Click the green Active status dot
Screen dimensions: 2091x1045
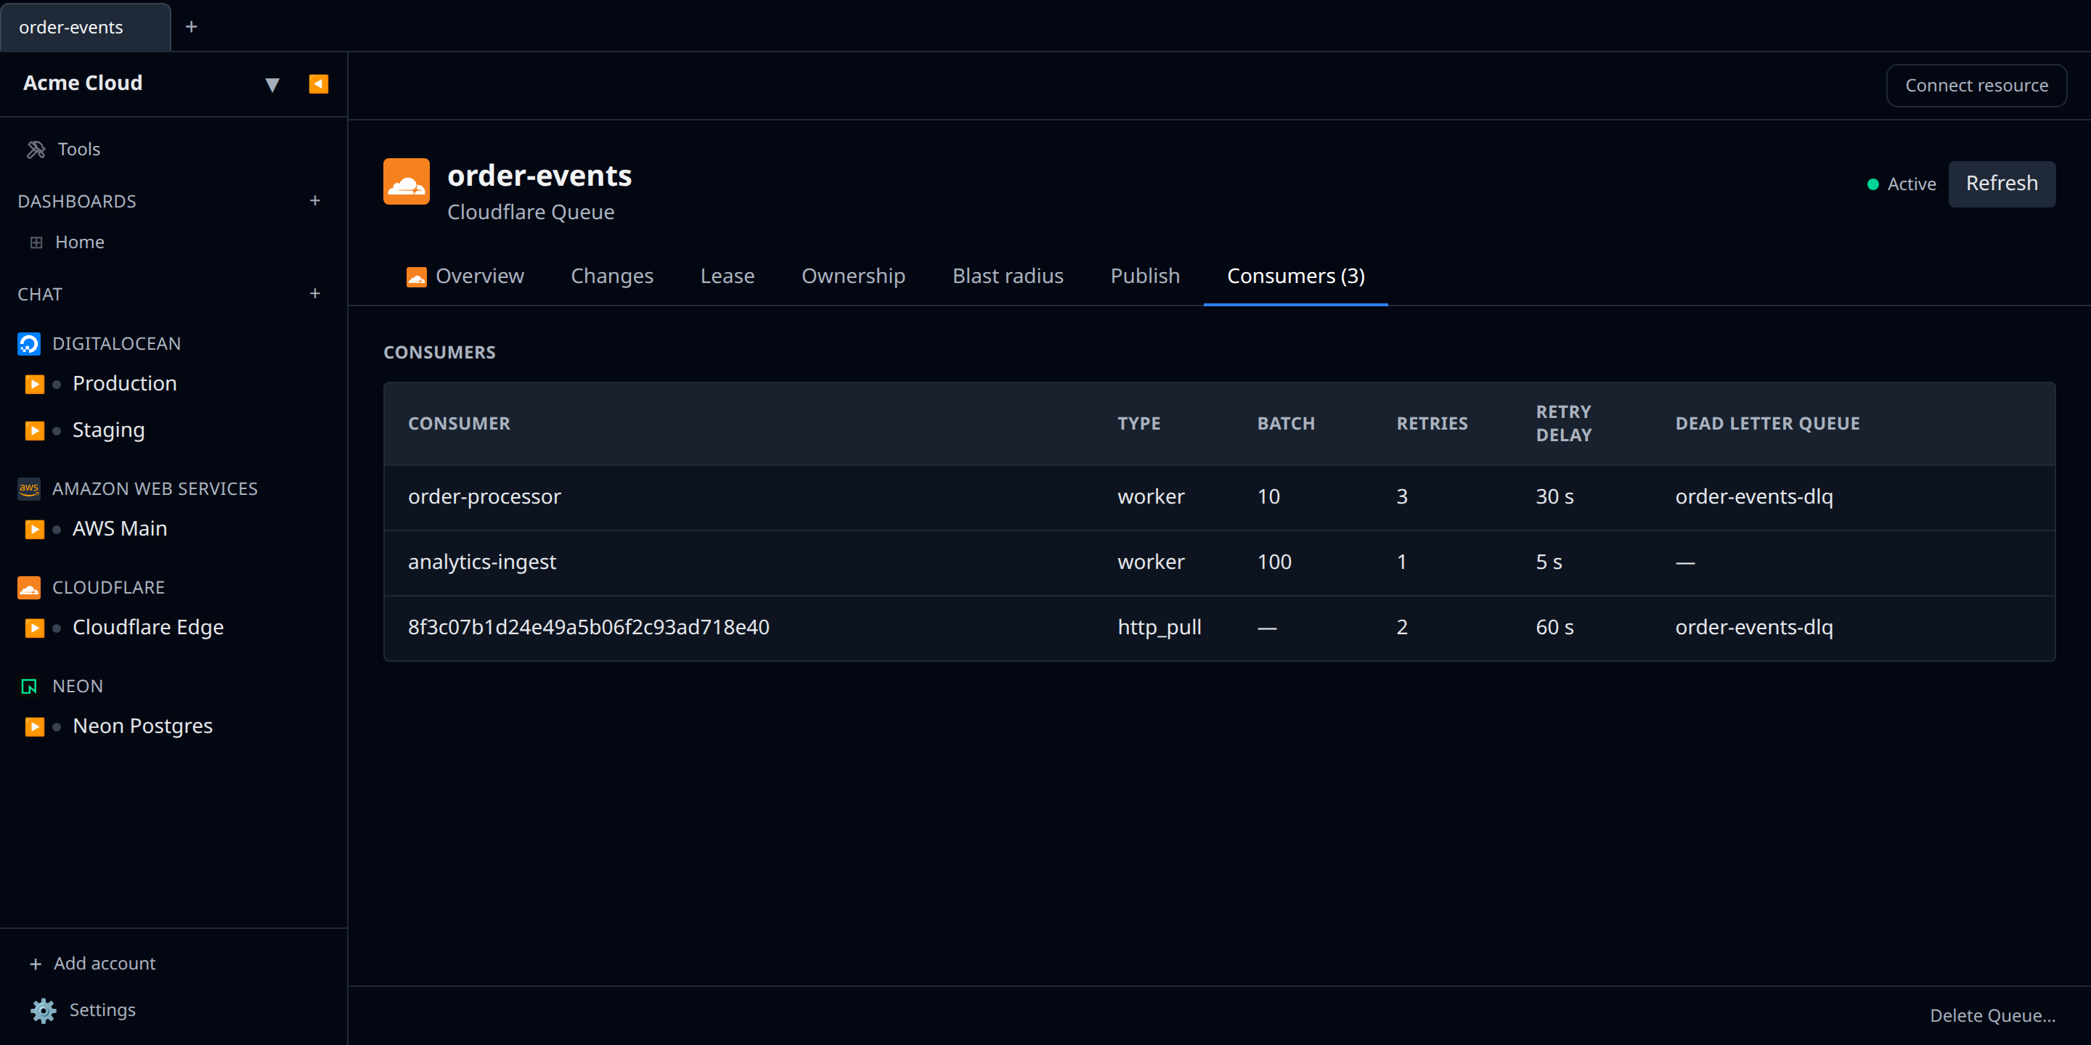1872,184
